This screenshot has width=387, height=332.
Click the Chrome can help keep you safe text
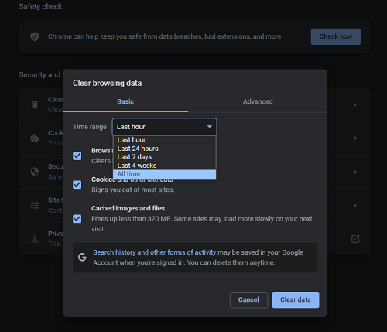point(165,36)
